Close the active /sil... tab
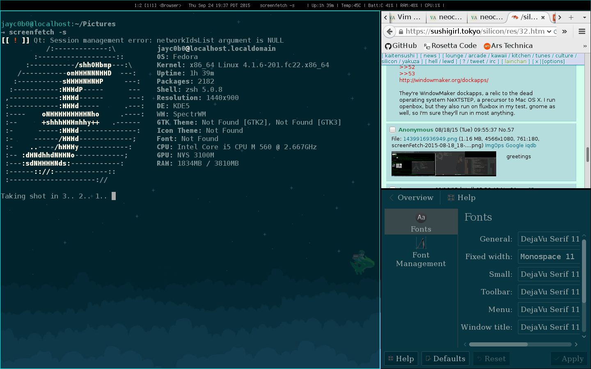This screenshot has width=591, height=369. click(x=543, y=17)
